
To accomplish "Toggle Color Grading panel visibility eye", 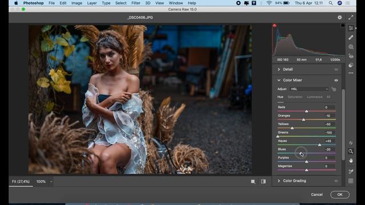I will (x=336, y=181).
